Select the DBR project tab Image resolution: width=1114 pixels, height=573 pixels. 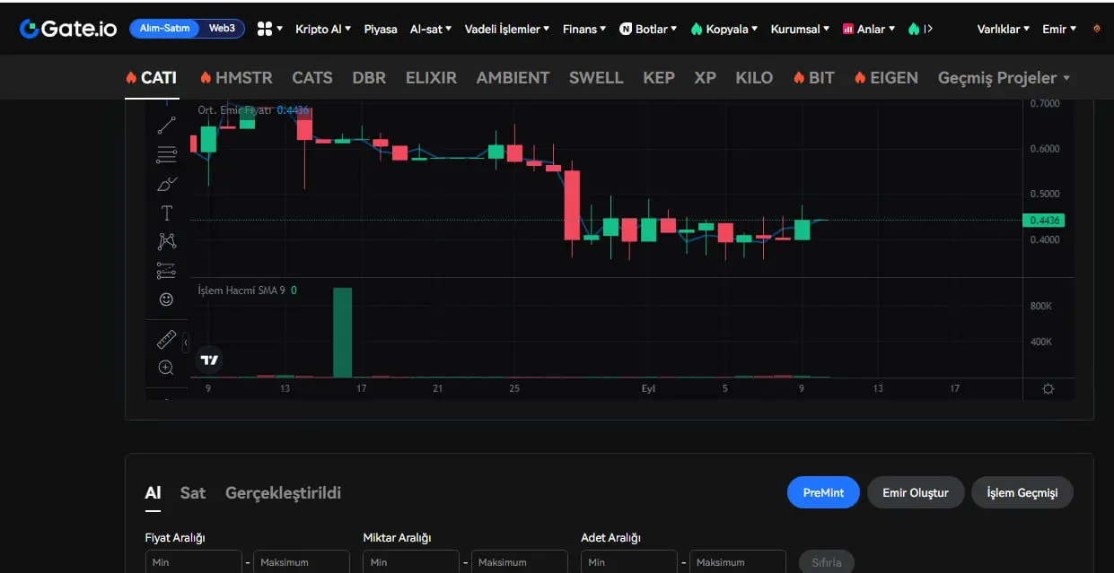tap(369, 78)
